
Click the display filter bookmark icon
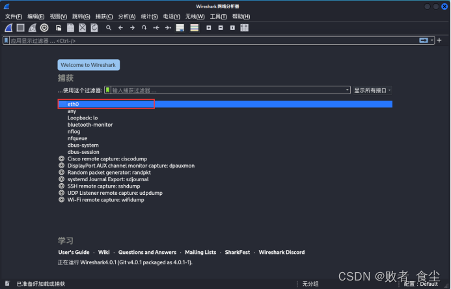(6, 41)
